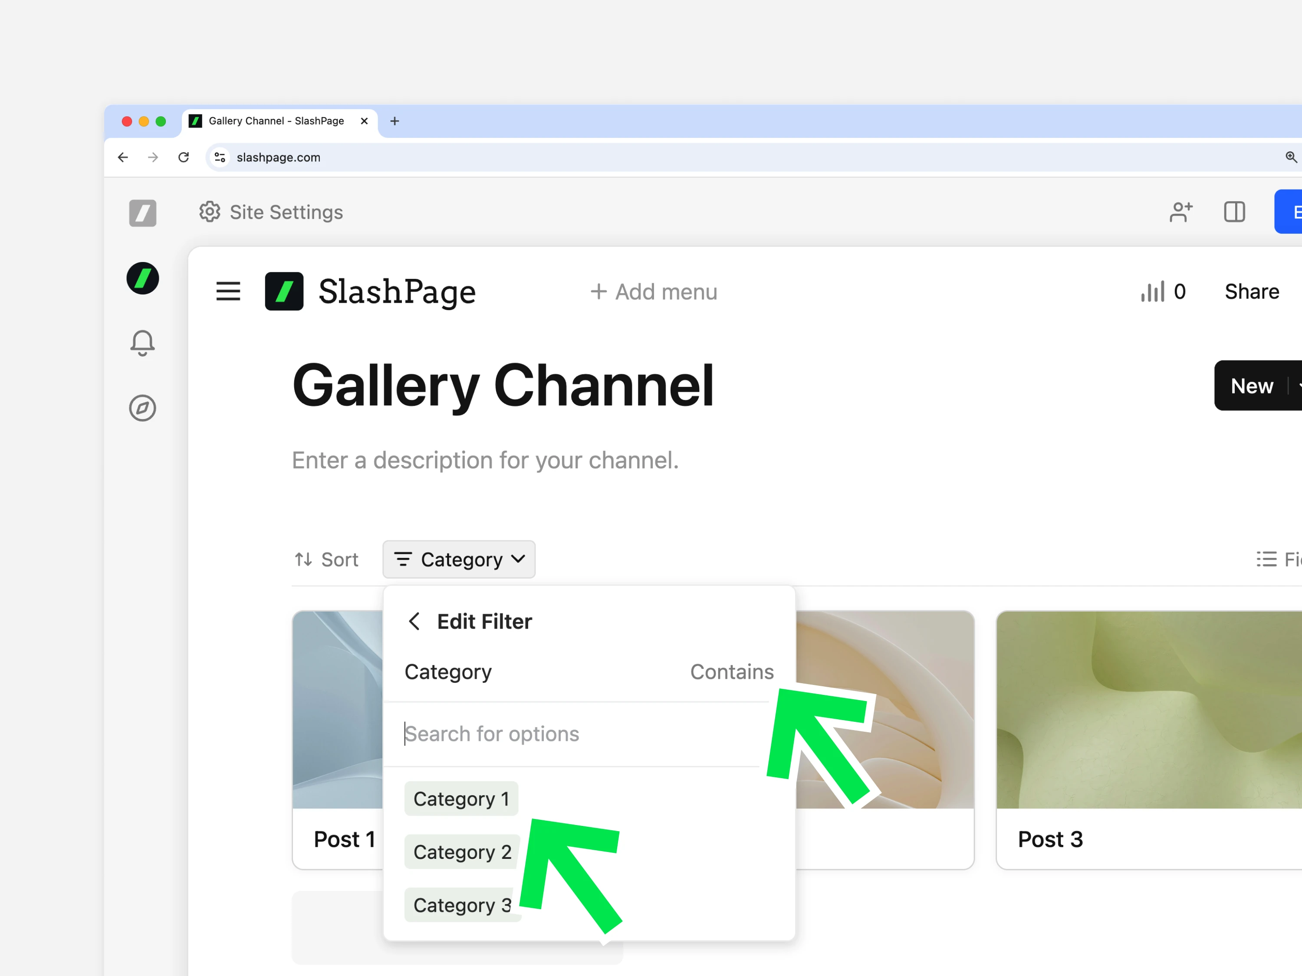Close the Gallery Channel tab
Viewport: 1302px width, 976px height.
pyautogui.click(x=365, y=121)
